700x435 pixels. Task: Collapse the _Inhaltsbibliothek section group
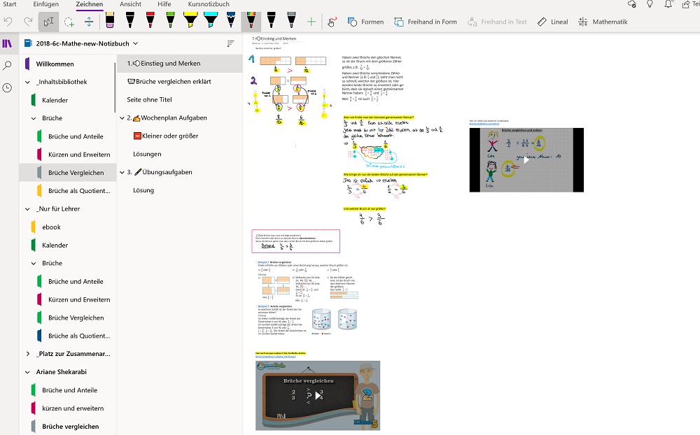coord(27,82)
